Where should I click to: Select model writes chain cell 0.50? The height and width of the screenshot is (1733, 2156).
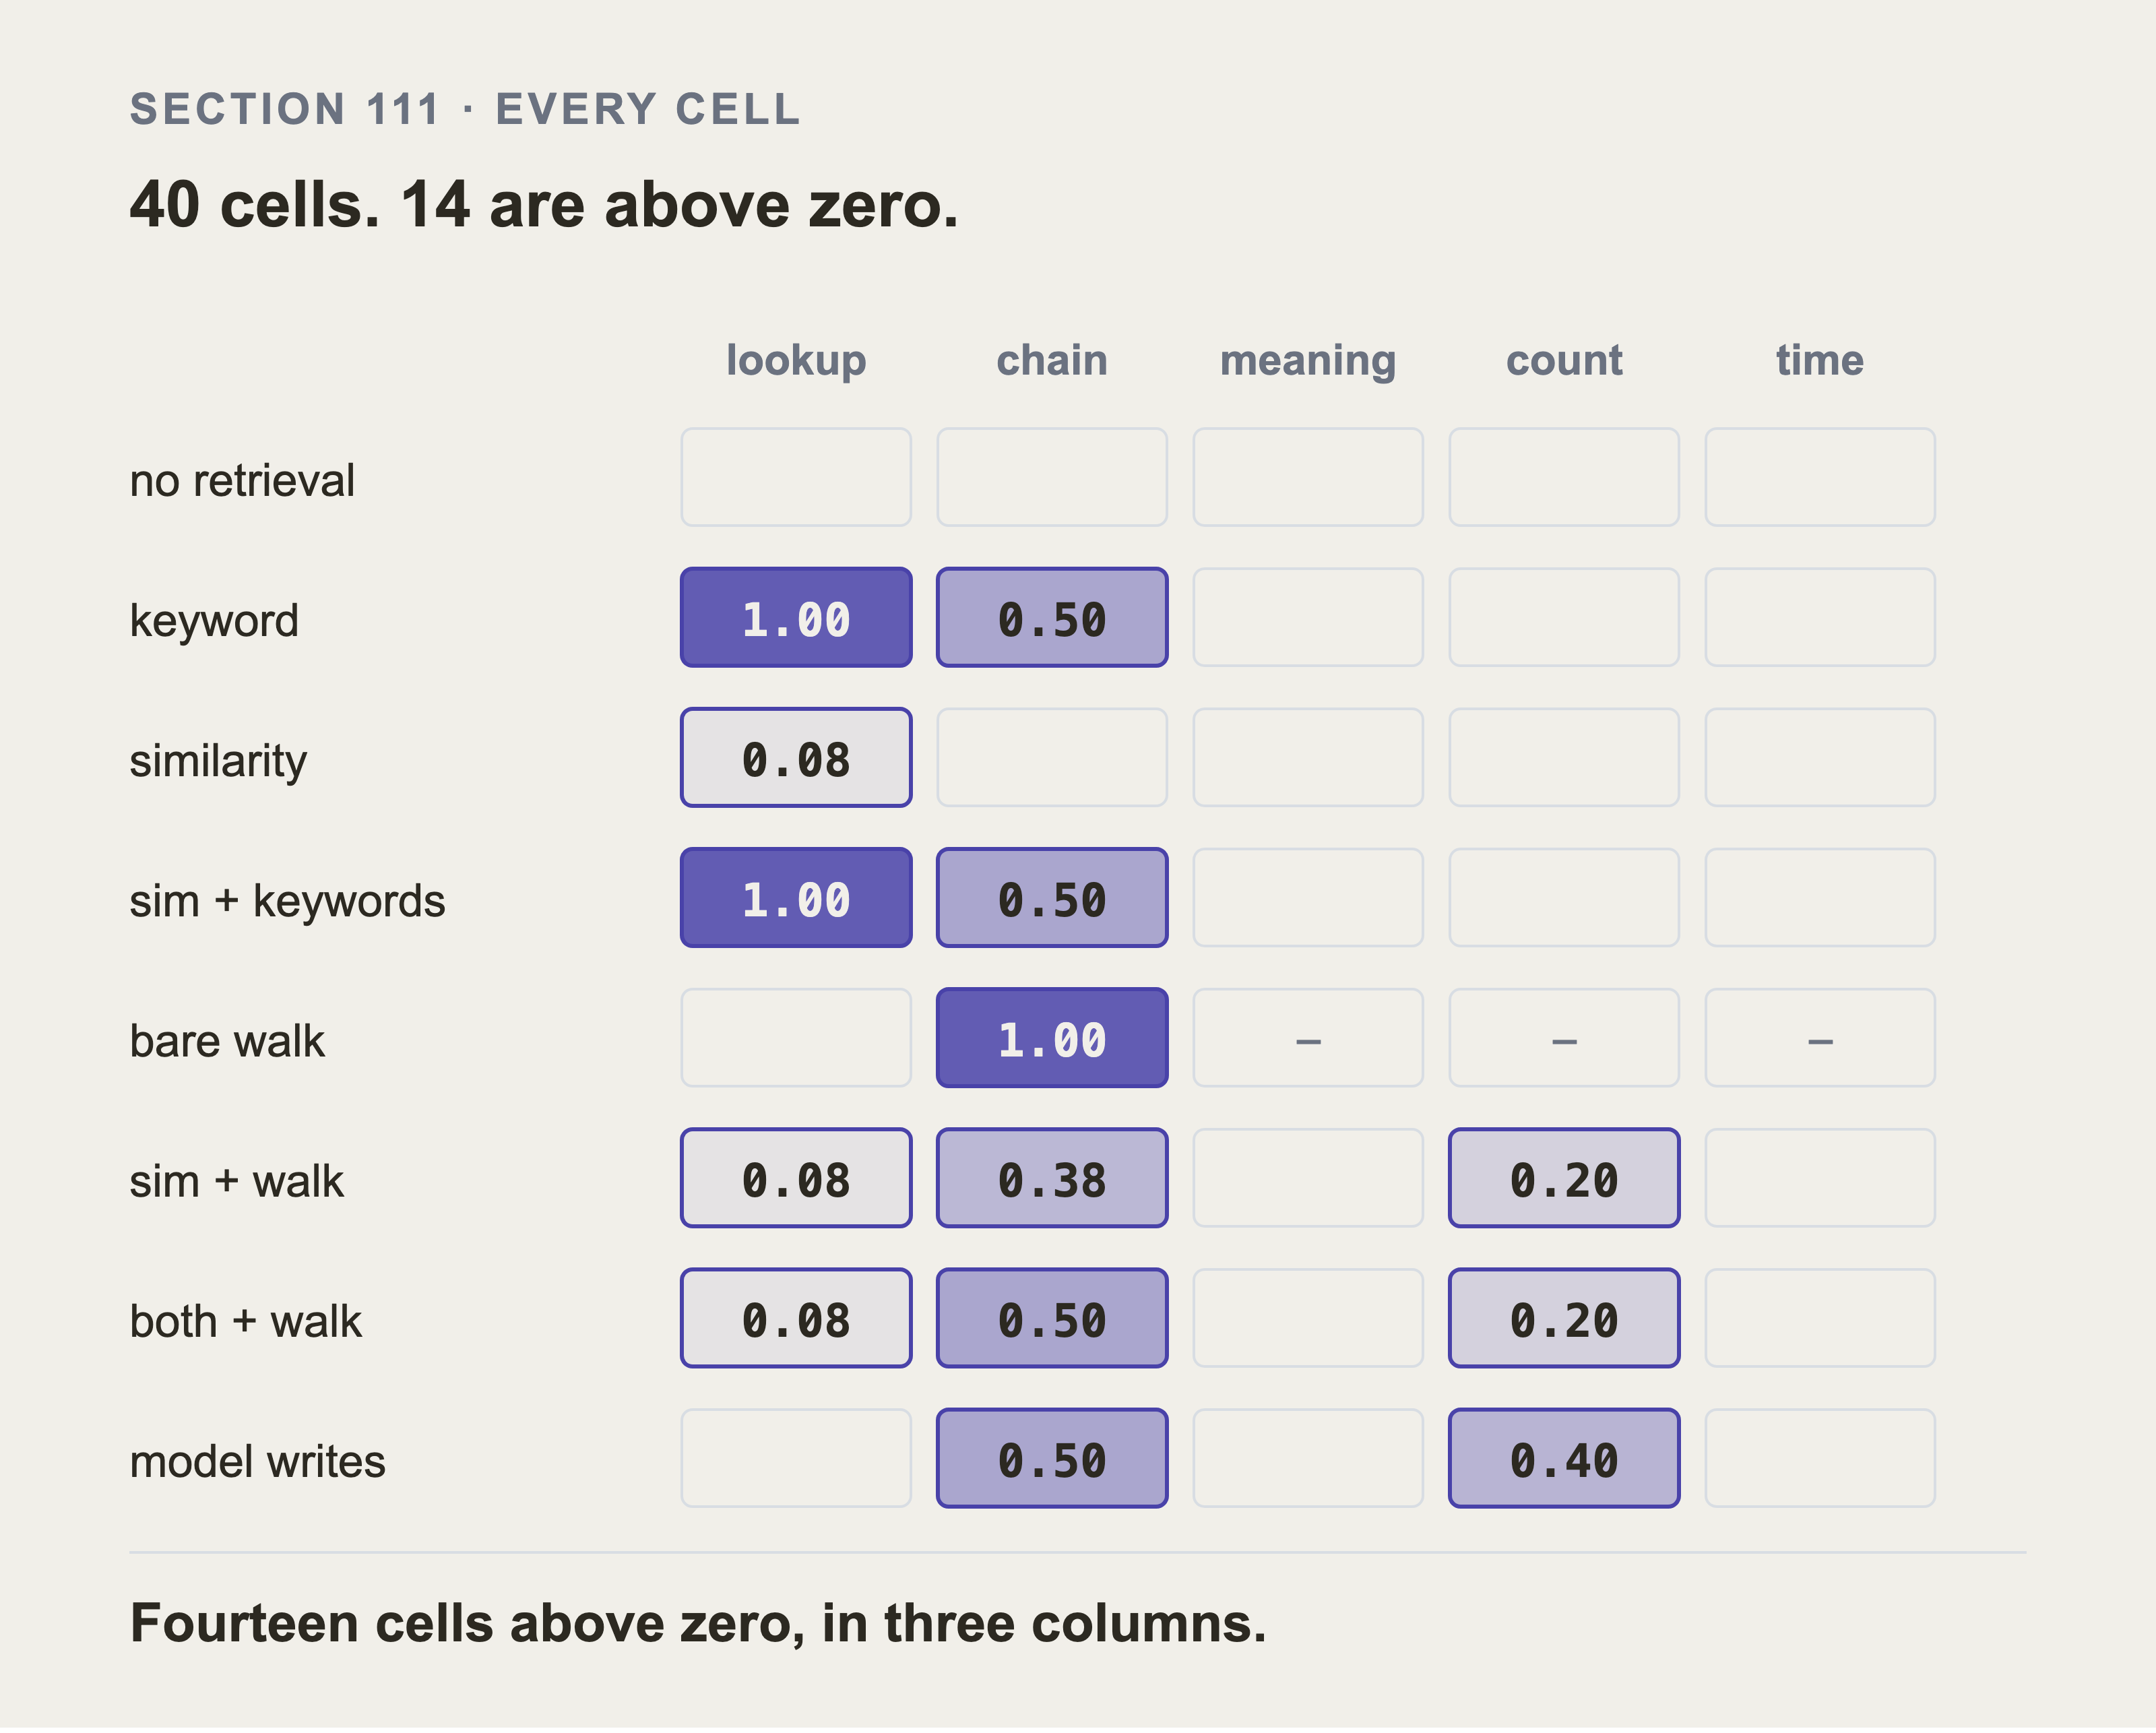(1052, 1458)
